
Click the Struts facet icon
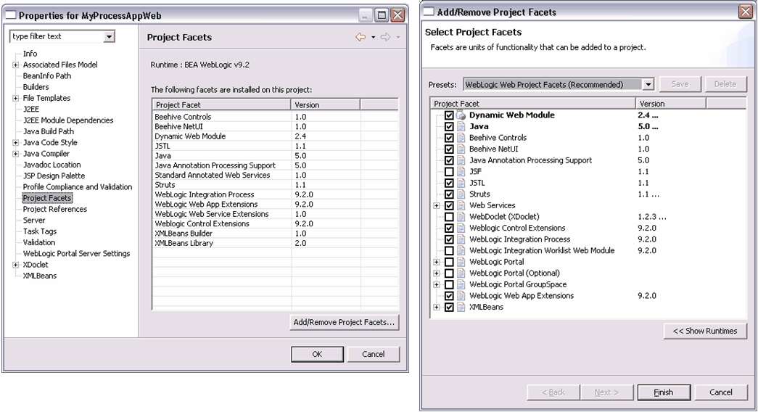coord(461,194)
